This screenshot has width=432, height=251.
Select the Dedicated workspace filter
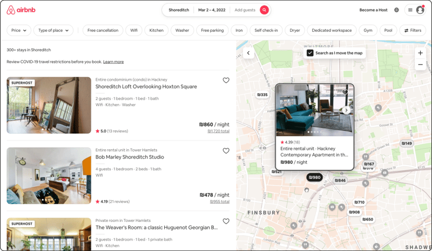click(x=332, y=30)
